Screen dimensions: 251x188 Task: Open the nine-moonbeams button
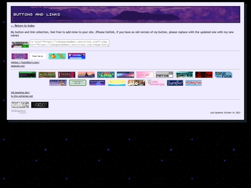97,83
